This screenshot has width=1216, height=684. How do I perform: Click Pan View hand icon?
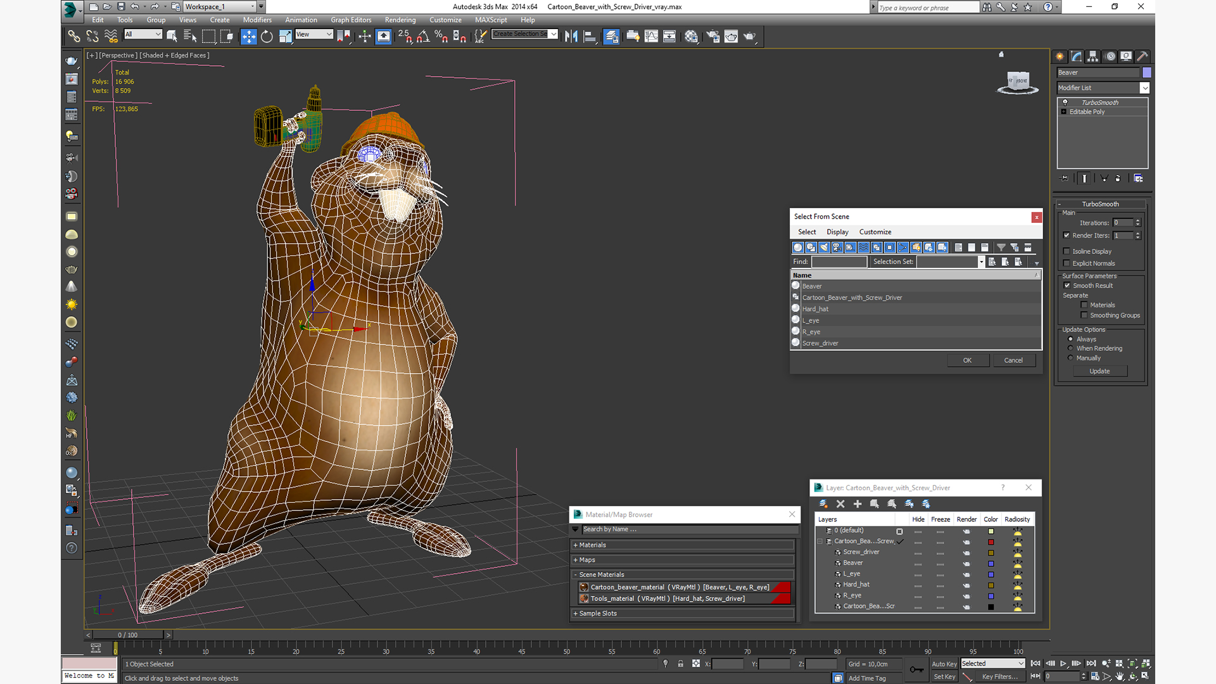(1119, 676)
